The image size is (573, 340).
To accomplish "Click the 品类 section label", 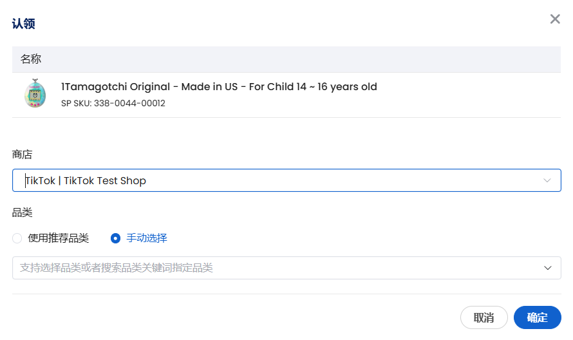I will click(x=23, y=212).
